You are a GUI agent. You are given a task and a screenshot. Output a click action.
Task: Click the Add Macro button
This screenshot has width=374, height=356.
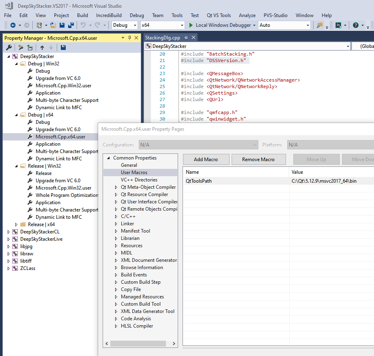coord(206,159)
